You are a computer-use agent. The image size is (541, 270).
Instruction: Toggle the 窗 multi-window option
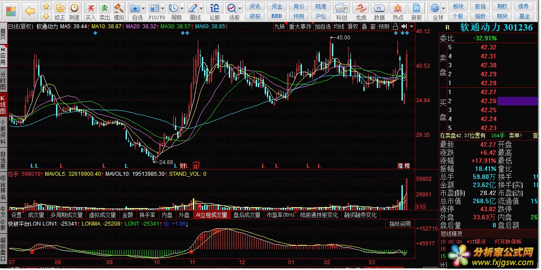click(x=373, y=26)
